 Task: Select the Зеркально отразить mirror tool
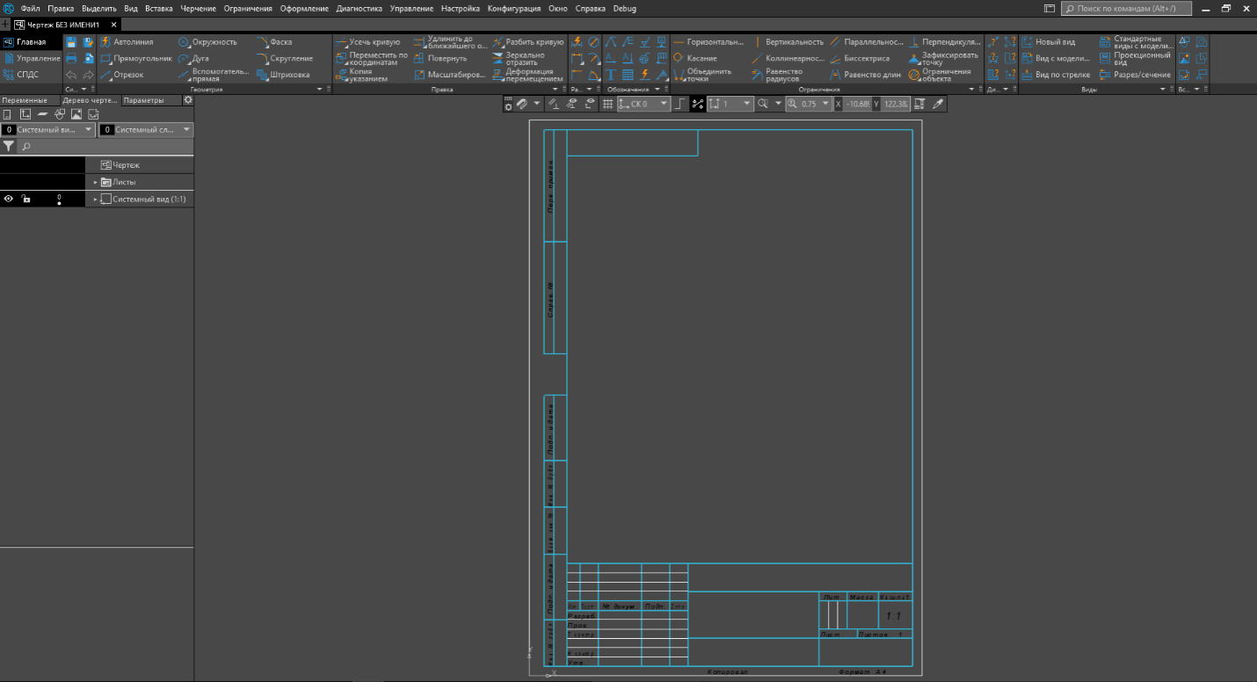coord(529,58)
